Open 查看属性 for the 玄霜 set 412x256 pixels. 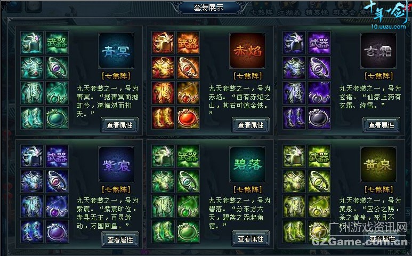[x=381, y=125]
